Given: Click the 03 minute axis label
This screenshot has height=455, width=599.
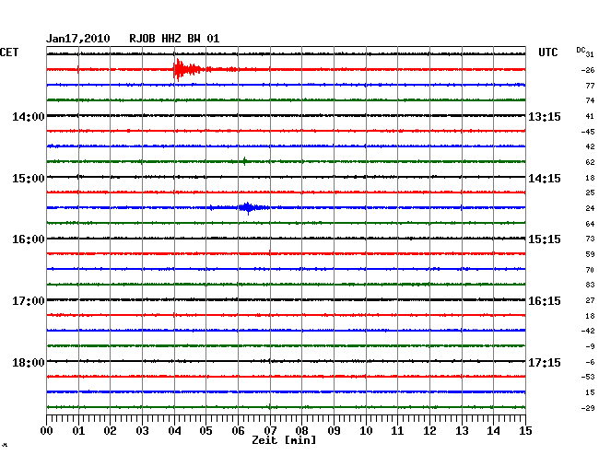Looking at the screenshot, I should coord(143,430).
